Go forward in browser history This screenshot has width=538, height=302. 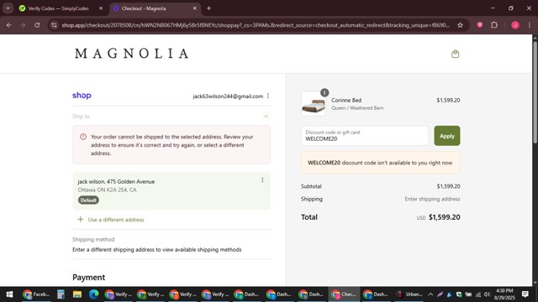point(23,25)
